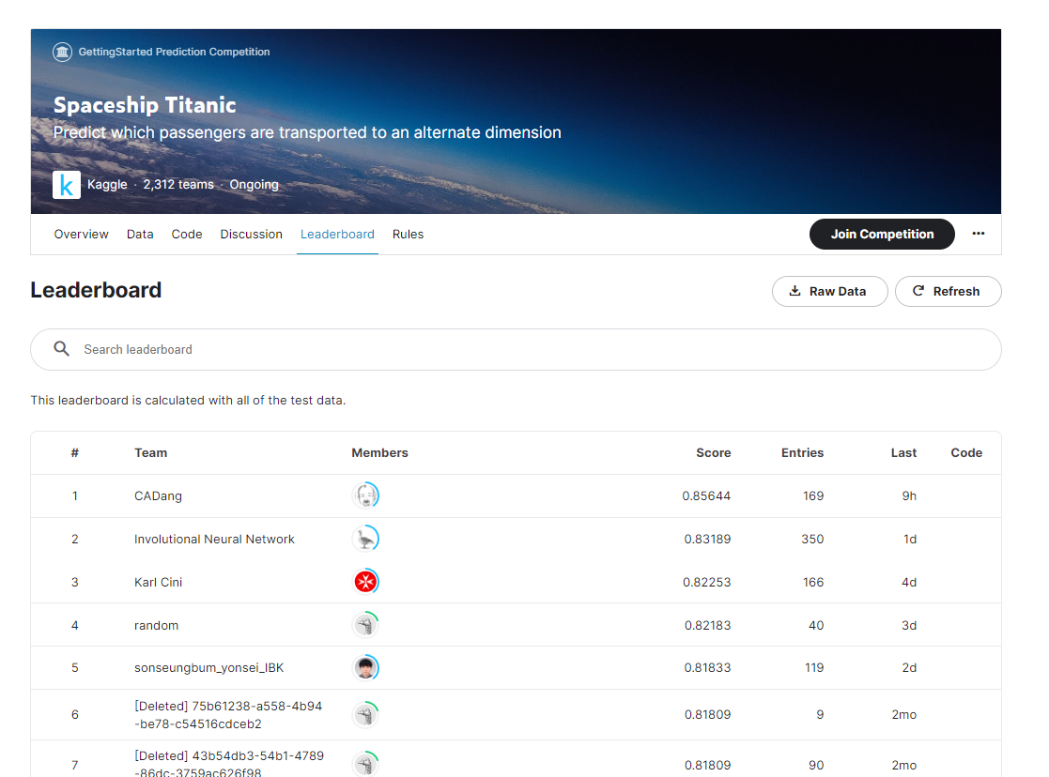Viewport: 1049px width, 777px height.
Task: Click the score 0.81833
Action: tap(707, 668)
